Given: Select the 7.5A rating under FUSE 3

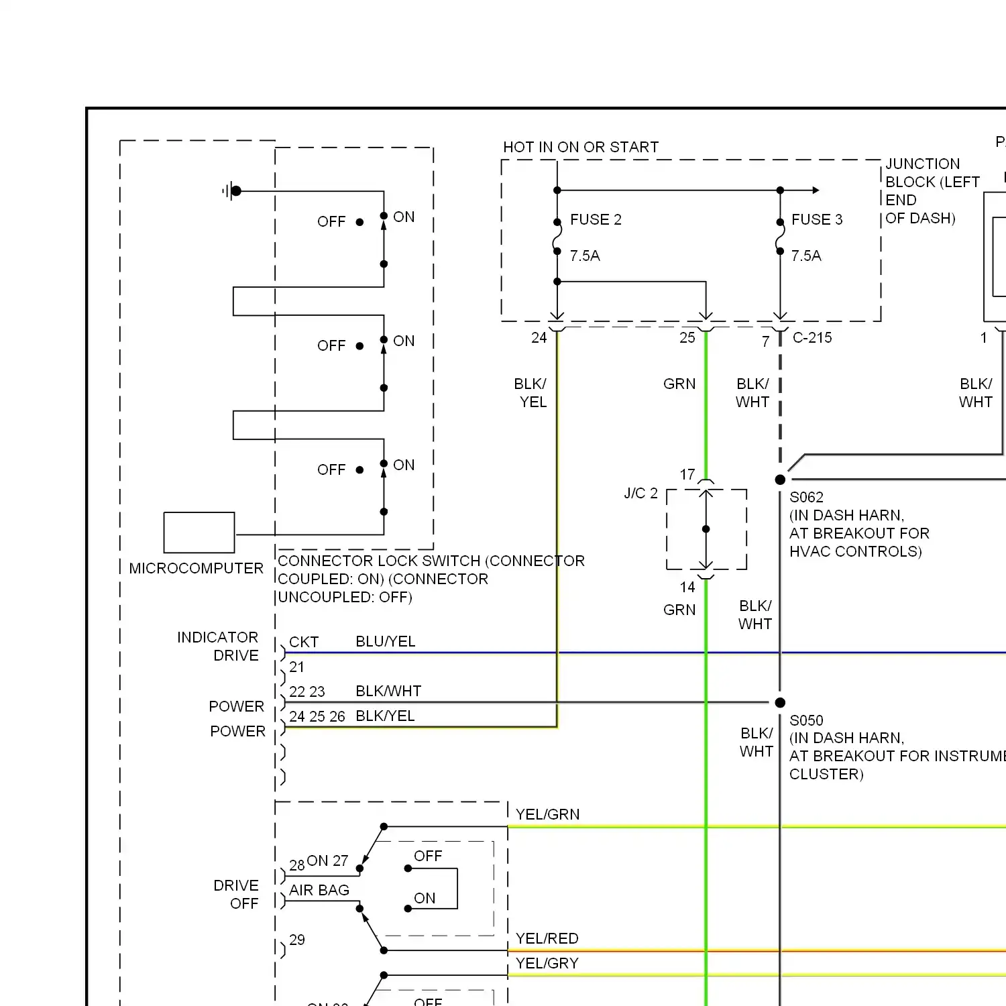Looking at the screenshot, I should tap(806, 256).
